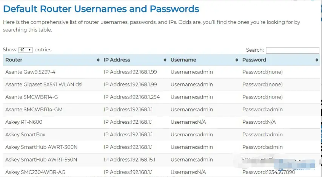This screenshot has width=322, height=177.
Task: Click Asante SMCWBR14-GM router entry
Action: [x=34, y=109]
